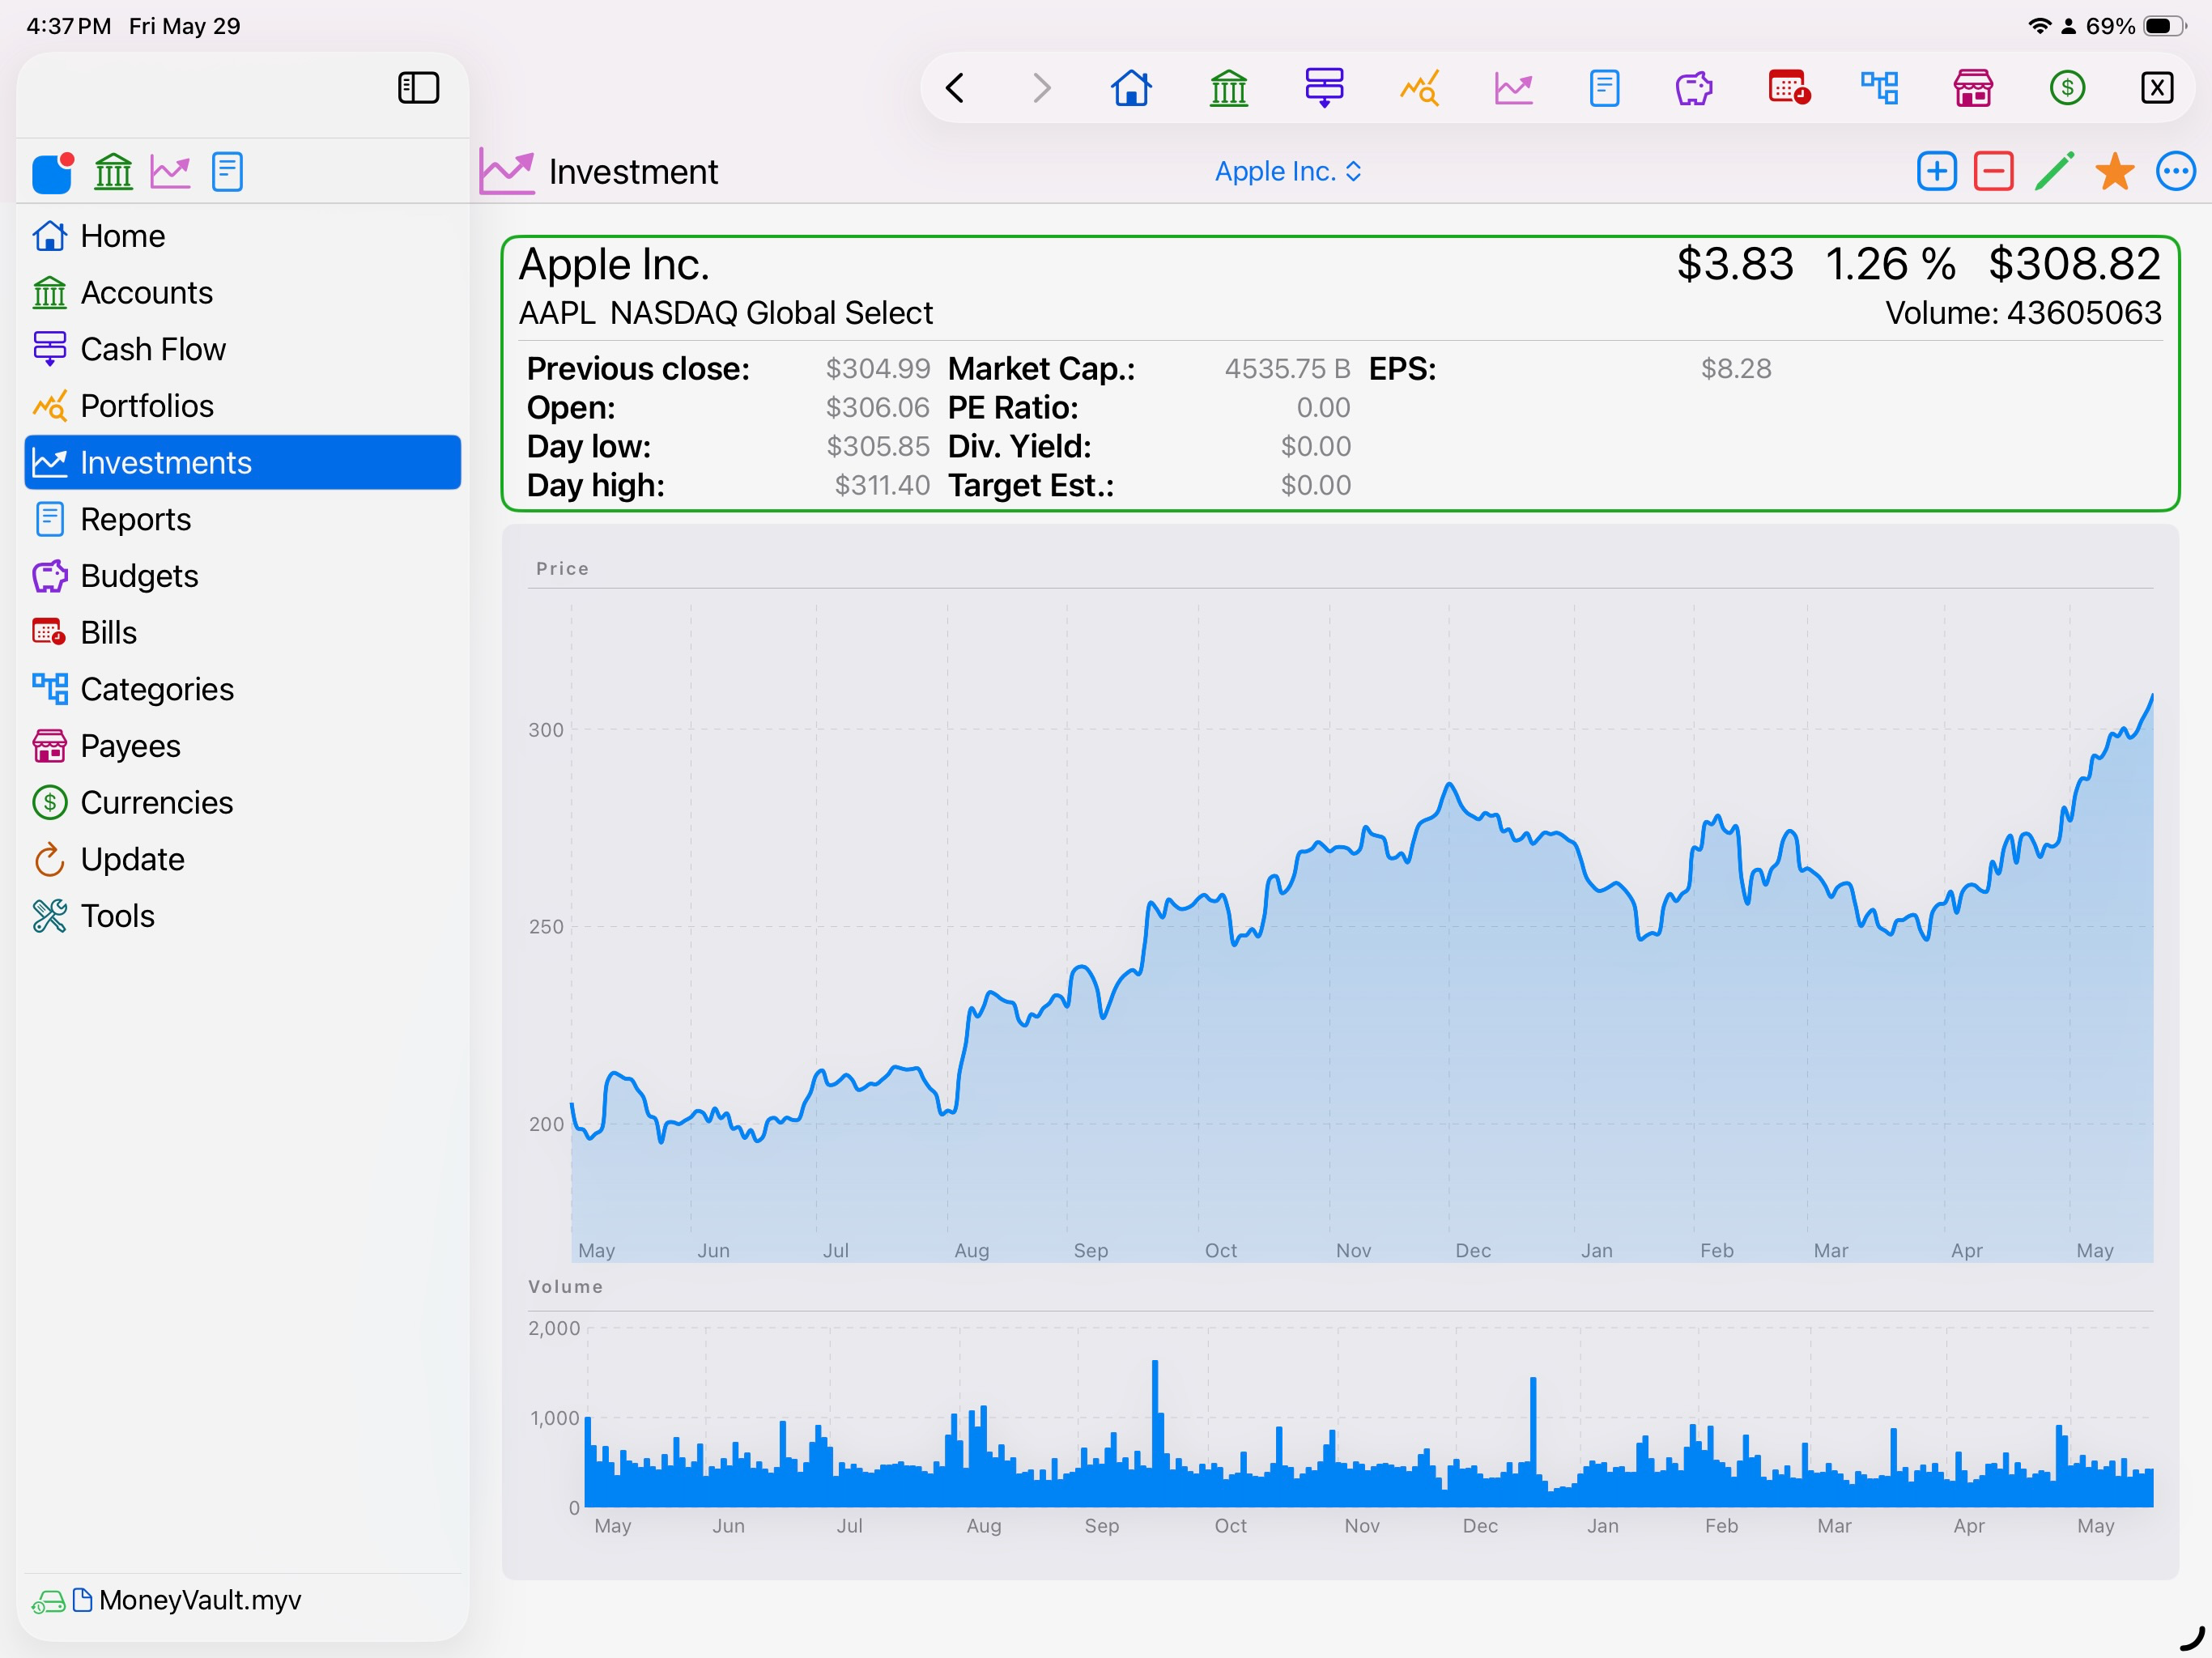
Task: Open Cash Flow icon in top toolbar
Action: point(1324,88)
